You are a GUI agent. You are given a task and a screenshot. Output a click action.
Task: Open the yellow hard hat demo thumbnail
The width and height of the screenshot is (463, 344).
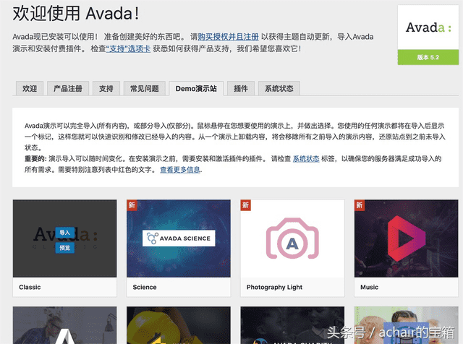[179, 325]
